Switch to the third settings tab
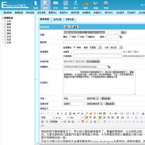The height and width of the screenshot is (145, 145). pyautogui.click(x=70, y=19)
